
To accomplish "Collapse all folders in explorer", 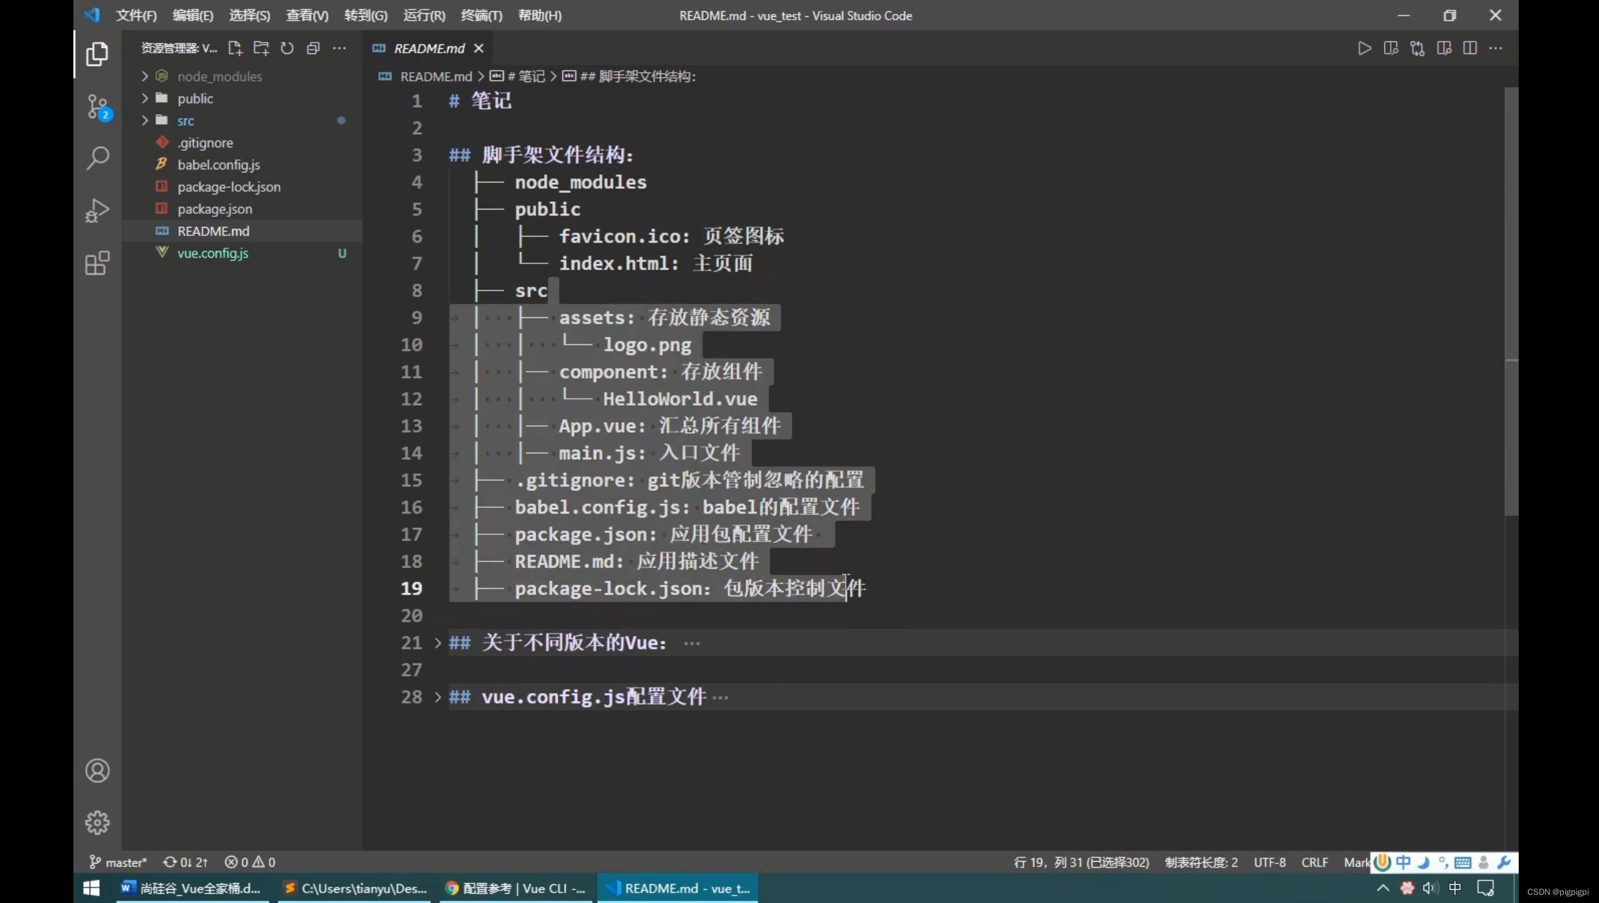I will pos(313,48).
